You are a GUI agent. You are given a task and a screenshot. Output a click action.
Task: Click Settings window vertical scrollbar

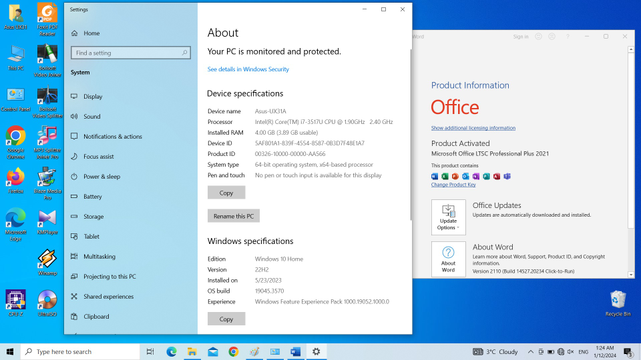tap(411, 135)
